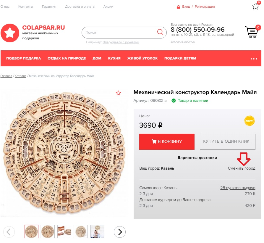The image size is (264, 243).
Task: Open the shopping cart icon
Action: (x=252, y=32)
